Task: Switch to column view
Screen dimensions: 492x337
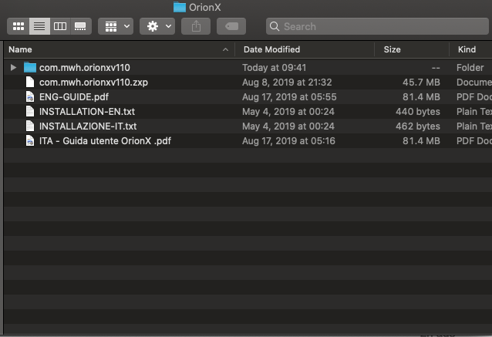Action: [x=60, y=26]
